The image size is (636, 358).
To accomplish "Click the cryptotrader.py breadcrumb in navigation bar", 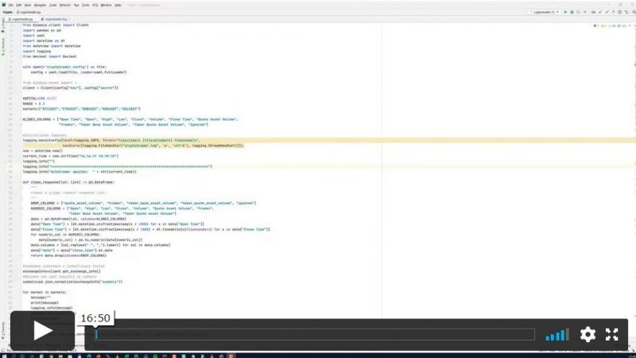I will coord(30,12).
